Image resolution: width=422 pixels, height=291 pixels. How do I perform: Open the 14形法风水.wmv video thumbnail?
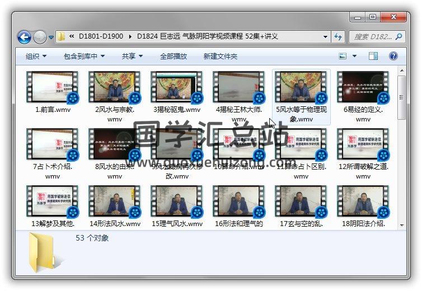(x=115, y=201)
